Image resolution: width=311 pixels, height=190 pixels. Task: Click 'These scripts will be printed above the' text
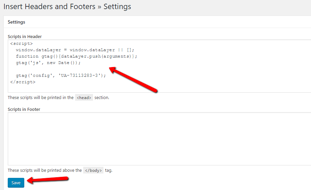[x=44, y=170]
